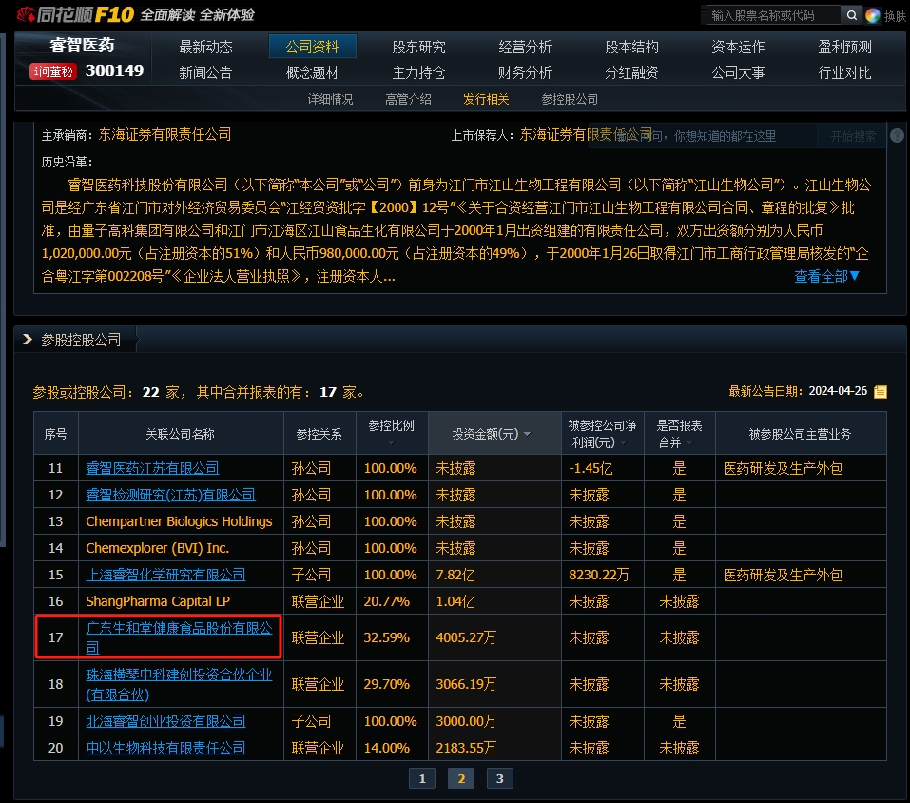This screenshot has width=910, height=803.
Task: Click page 2 pagination button
Action: 461,778
